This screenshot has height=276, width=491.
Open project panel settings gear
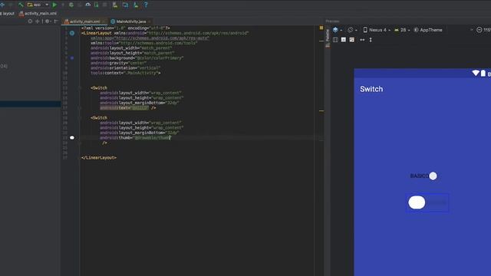48,21
